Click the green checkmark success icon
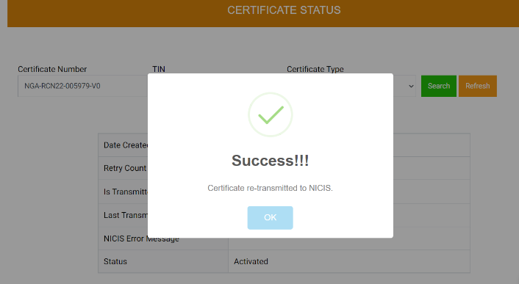This screenshot has width=519, height=284. click(x=271, y=114)
